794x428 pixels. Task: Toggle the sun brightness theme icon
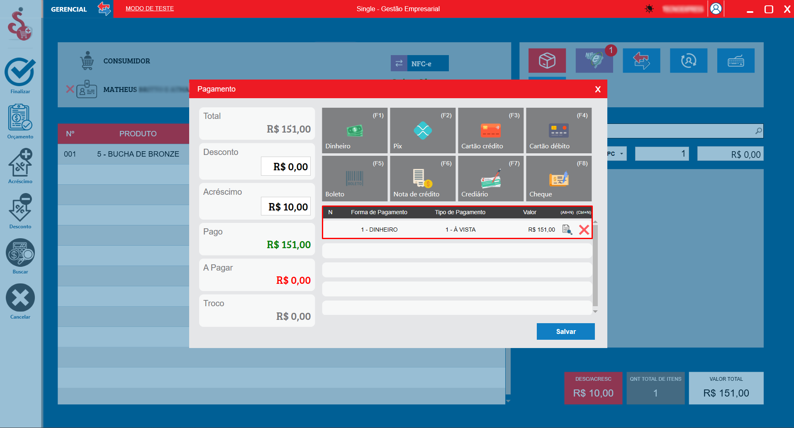(x=649, y=9)
